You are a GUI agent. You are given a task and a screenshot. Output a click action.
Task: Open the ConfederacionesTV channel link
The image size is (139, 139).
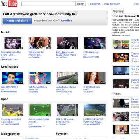click(x=36, y=126)
